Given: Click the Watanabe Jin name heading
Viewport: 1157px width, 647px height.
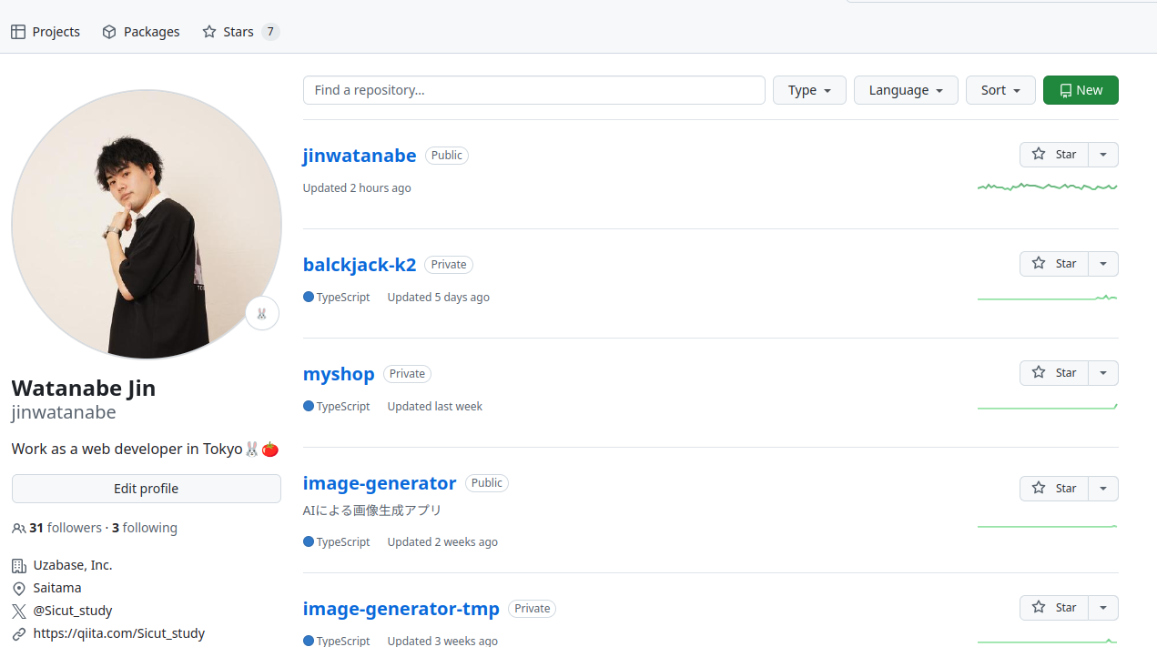Looking at the screenshot, I should 84,388.
